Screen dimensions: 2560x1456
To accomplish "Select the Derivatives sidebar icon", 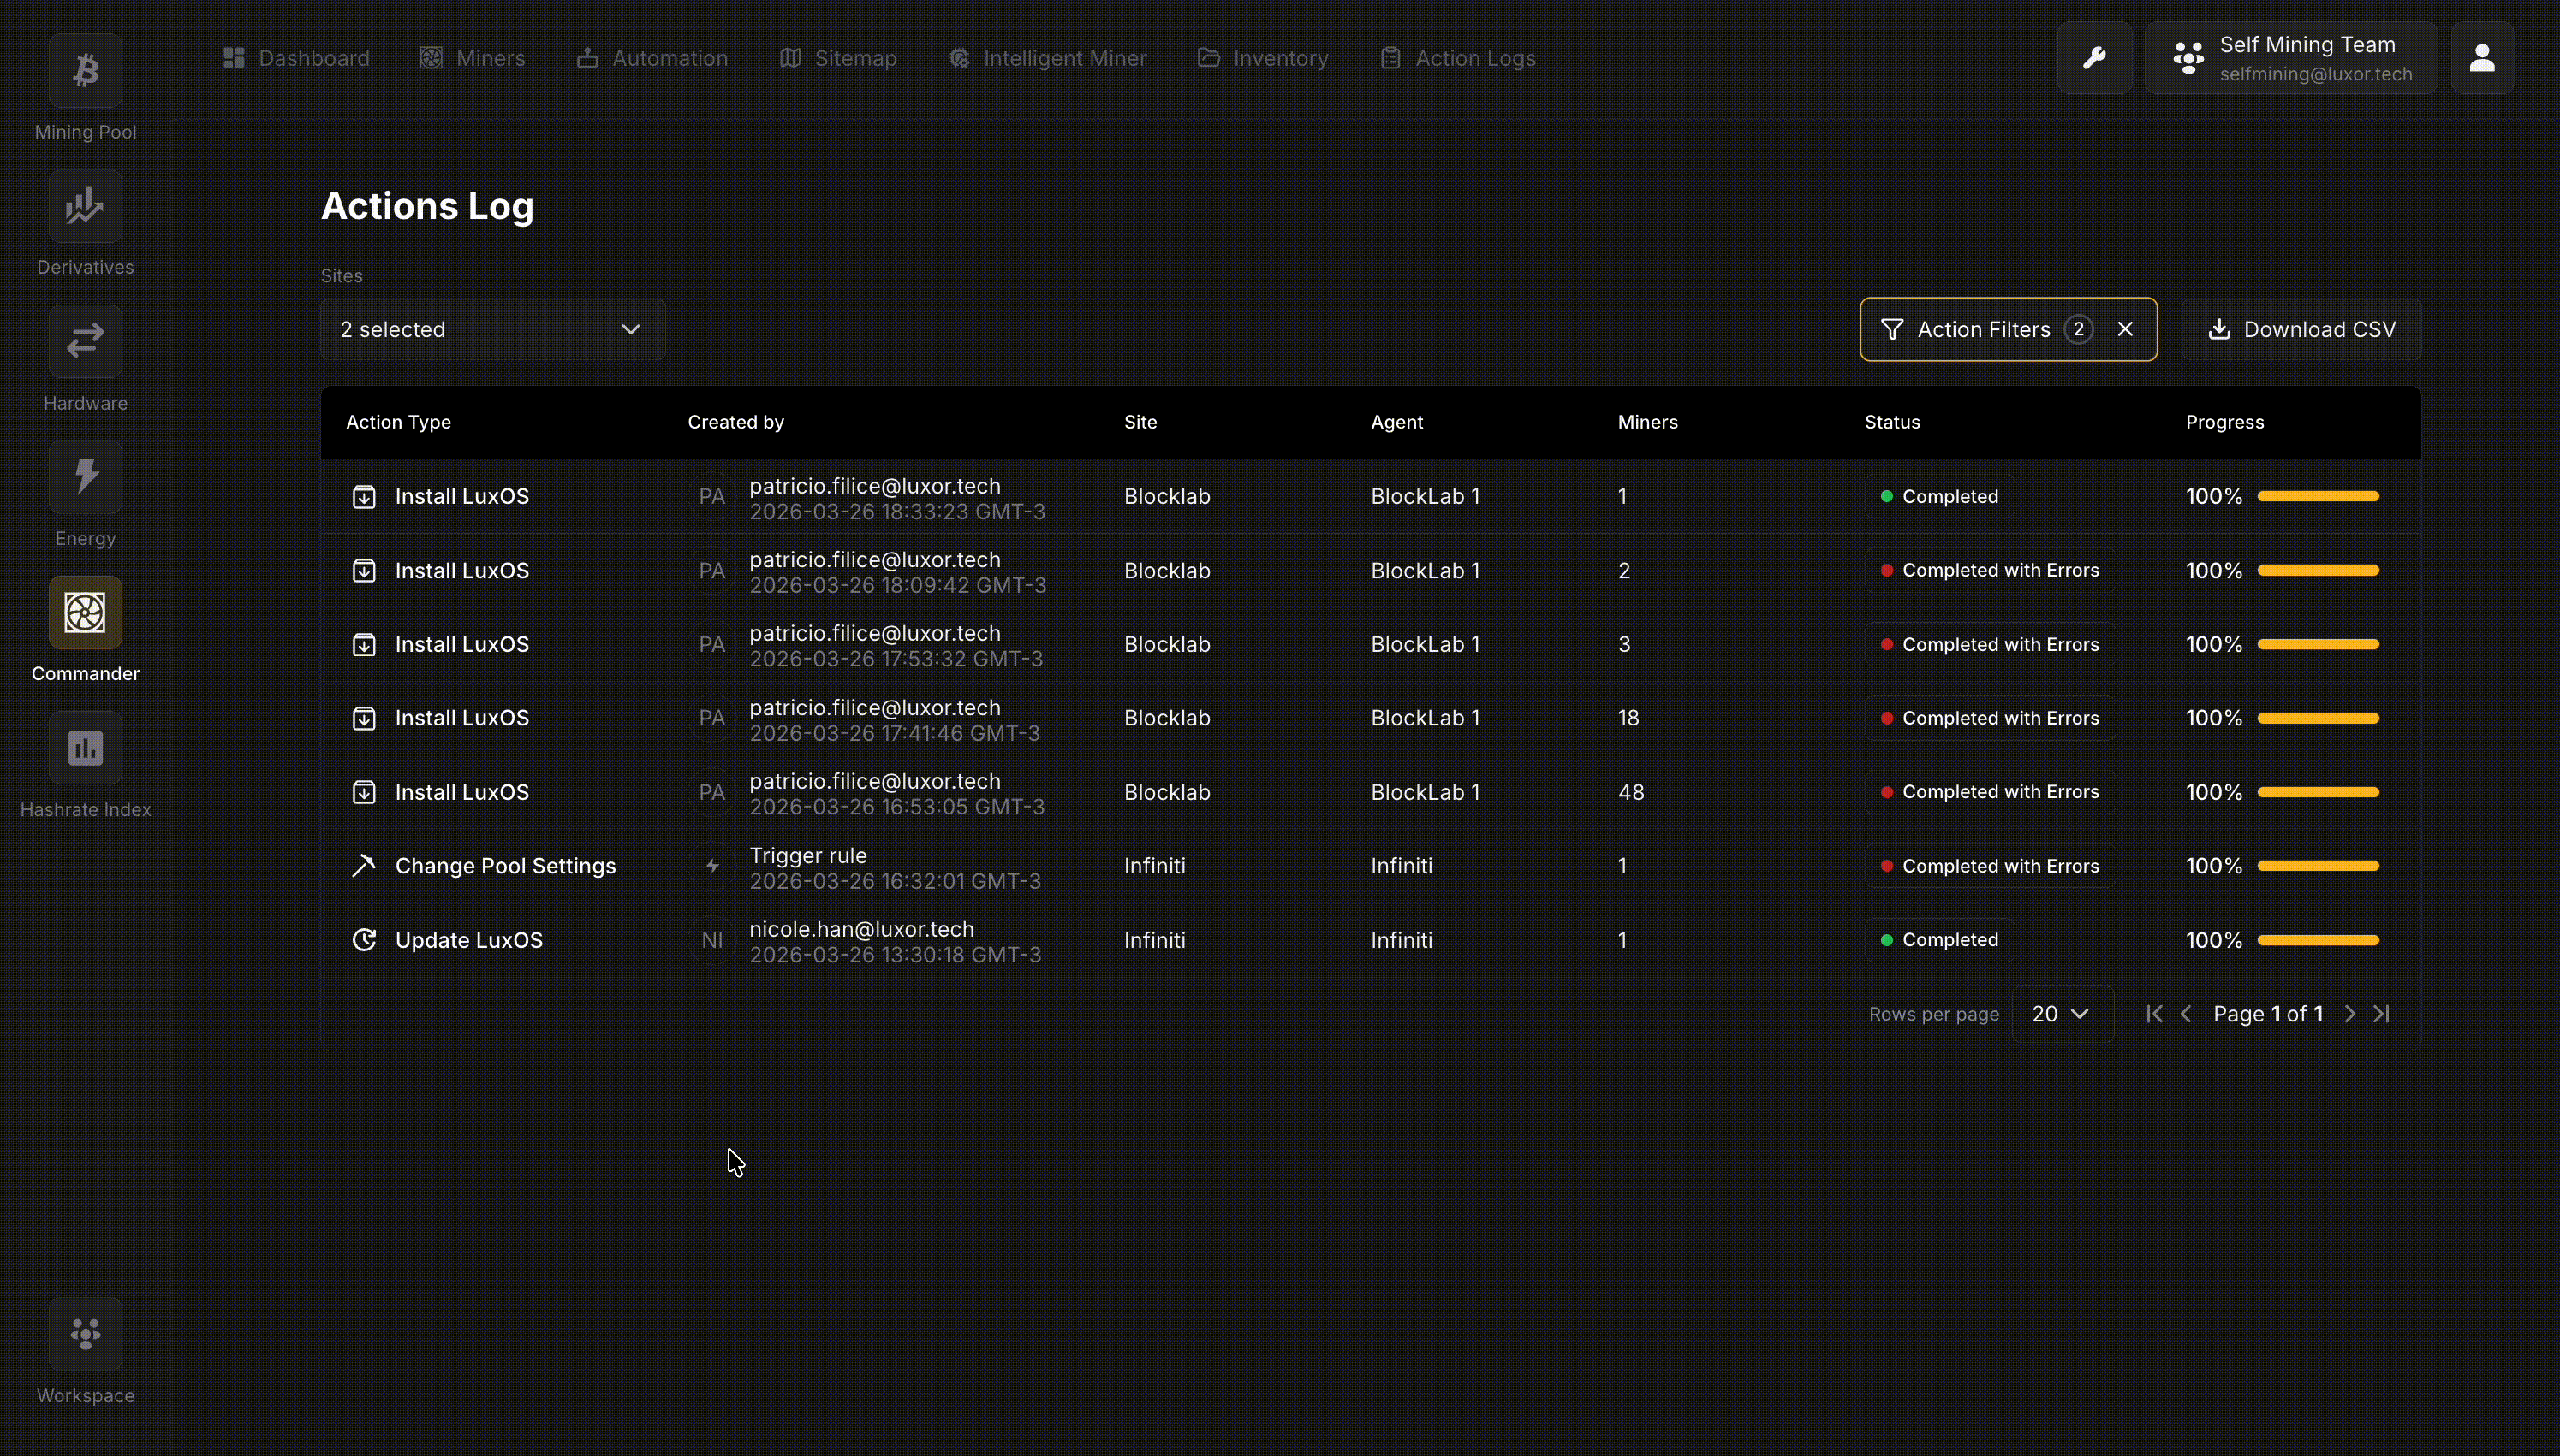I will click(84, 205).
